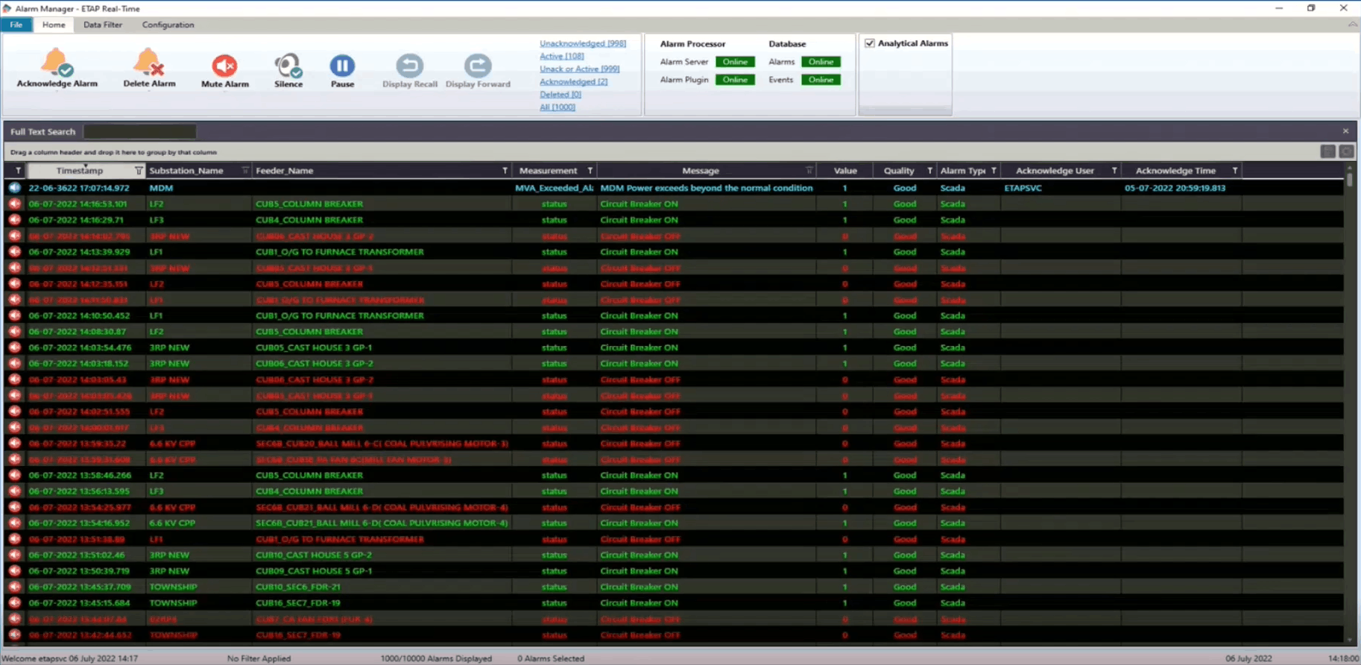Show Unack or Active [999] alarms
1361x665 pixels.
(x=580, y=69)
